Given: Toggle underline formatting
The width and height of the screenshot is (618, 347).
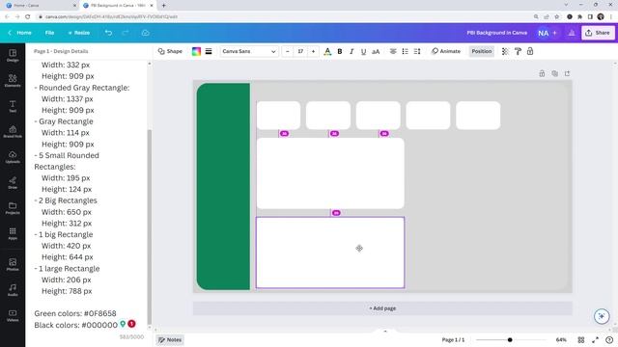Looking at the screenshot, I should (x=363, y=51).
